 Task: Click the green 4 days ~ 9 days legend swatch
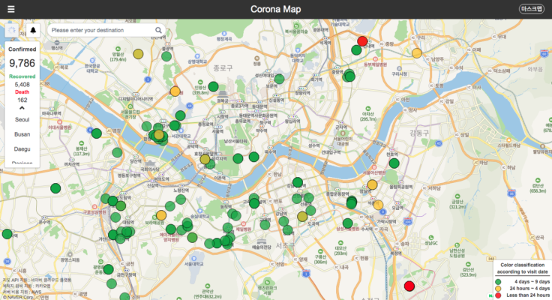[498, 280]
